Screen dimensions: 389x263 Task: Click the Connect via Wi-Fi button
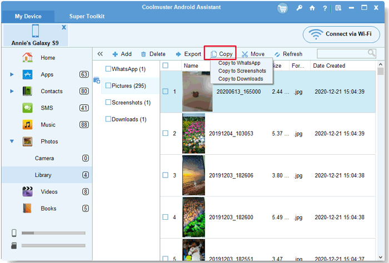click(341, 34)
